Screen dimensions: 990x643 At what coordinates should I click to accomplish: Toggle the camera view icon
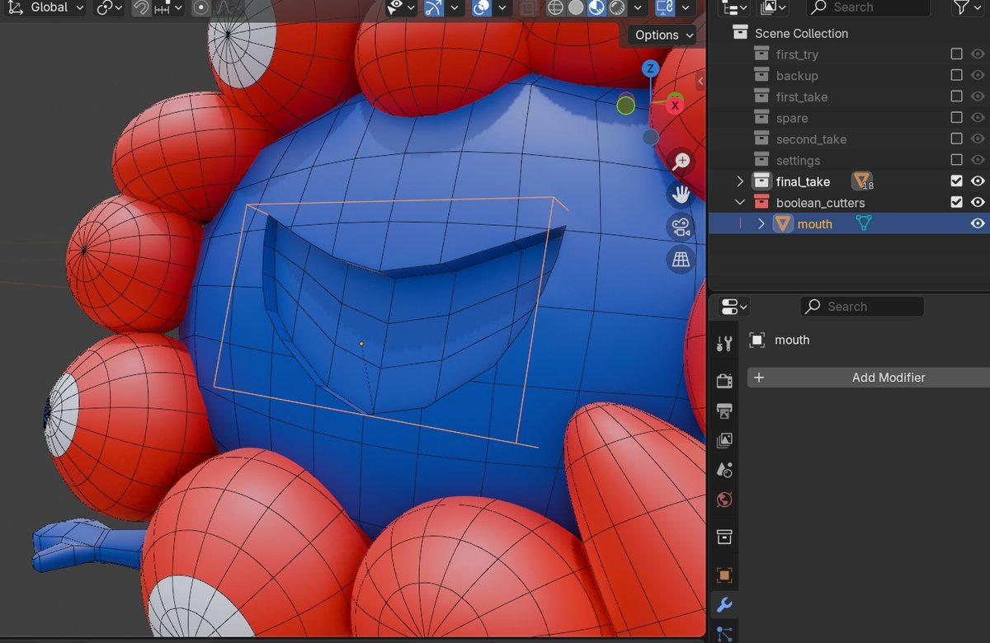681,228
